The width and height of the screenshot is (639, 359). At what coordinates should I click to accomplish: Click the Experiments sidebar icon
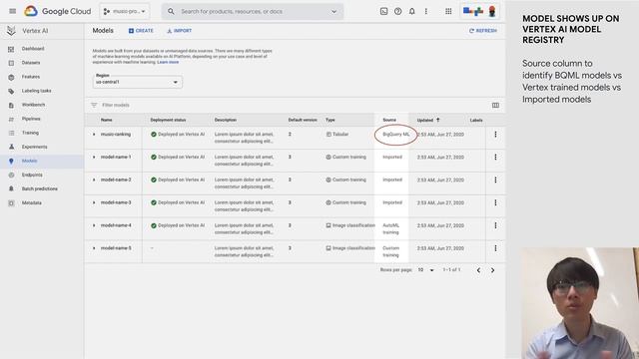coord(11,147)
